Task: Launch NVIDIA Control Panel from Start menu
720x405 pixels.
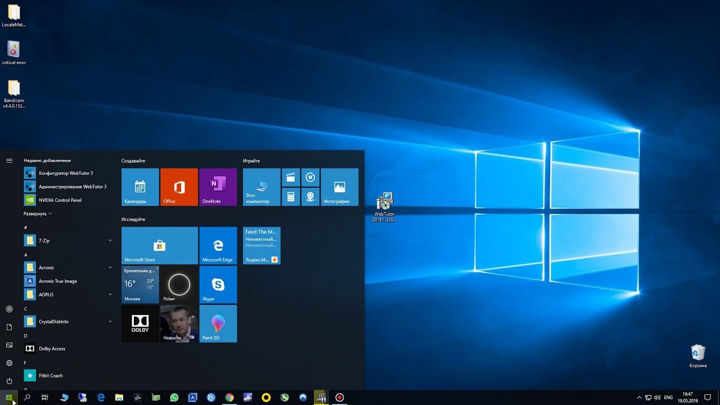Action: click(69, 200)
